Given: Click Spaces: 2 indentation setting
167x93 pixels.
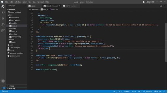Looking at the screenshot, I should click(127, 91).
